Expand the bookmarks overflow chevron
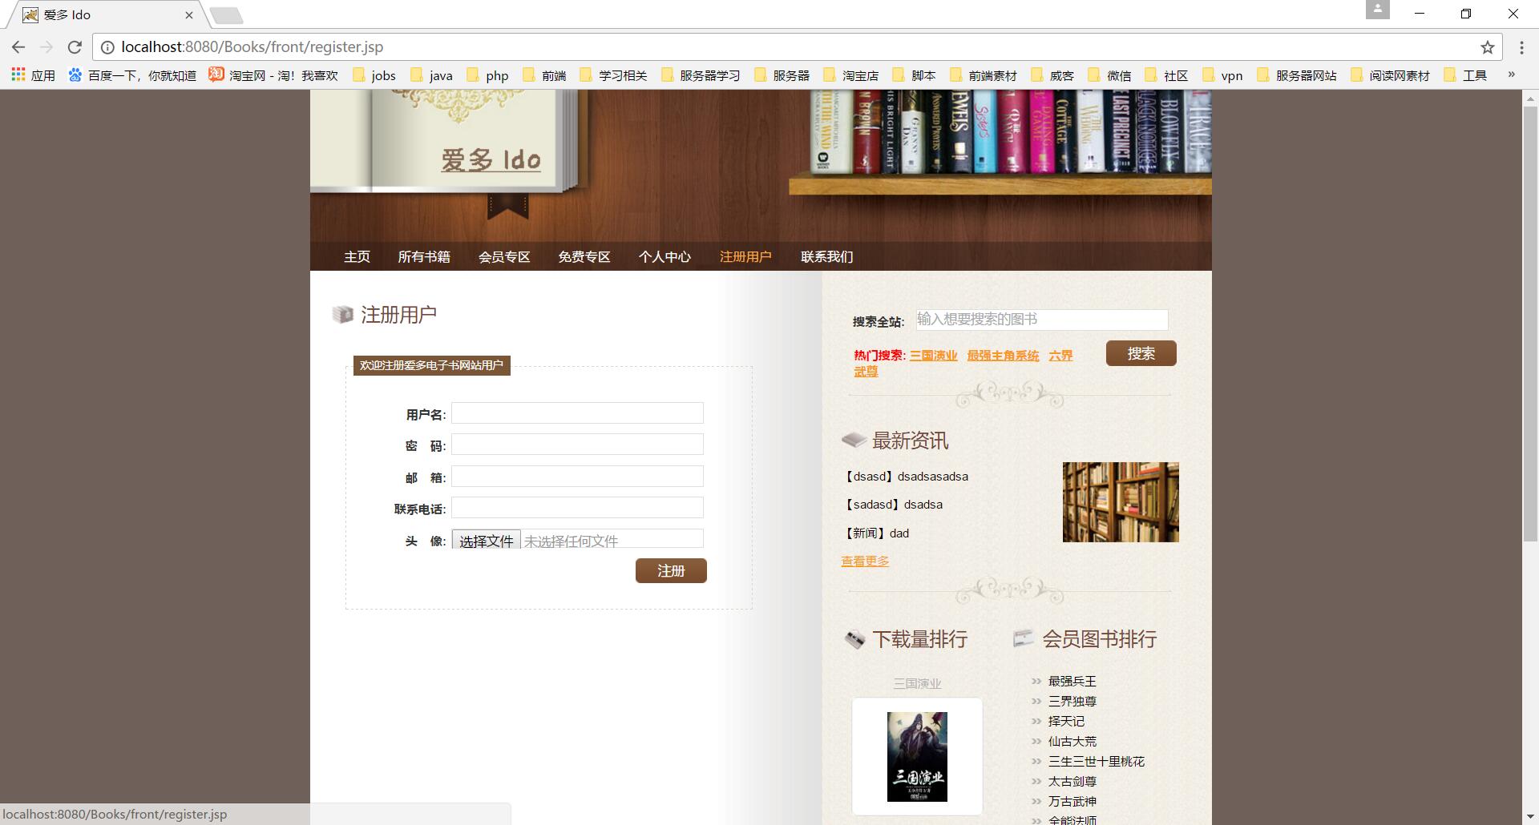 tap(1511, 75)
